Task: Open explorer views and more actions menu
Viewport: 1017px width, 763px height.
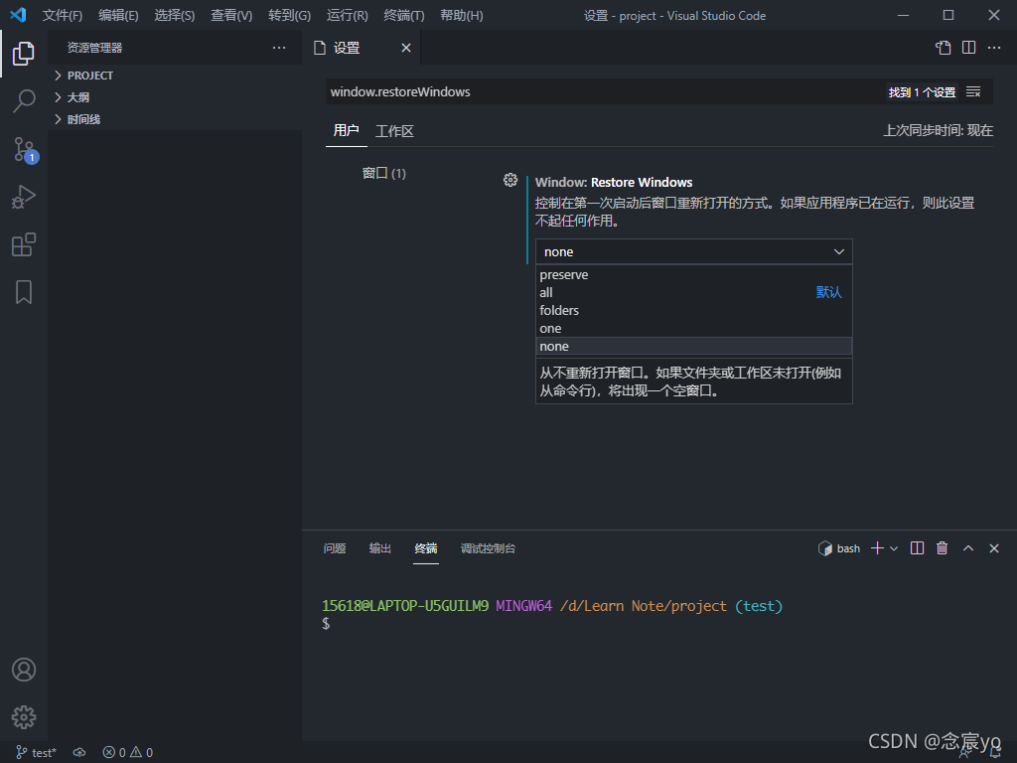Action: pyautogui.click(x=279, y=48)
